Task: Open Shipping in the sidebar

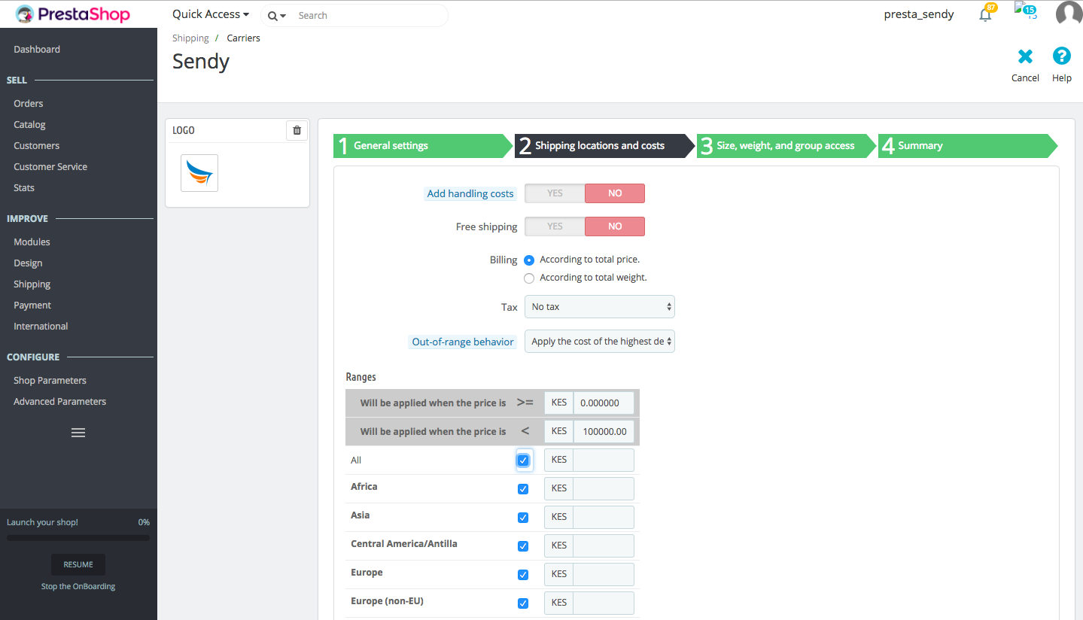Action: (32, 284)
